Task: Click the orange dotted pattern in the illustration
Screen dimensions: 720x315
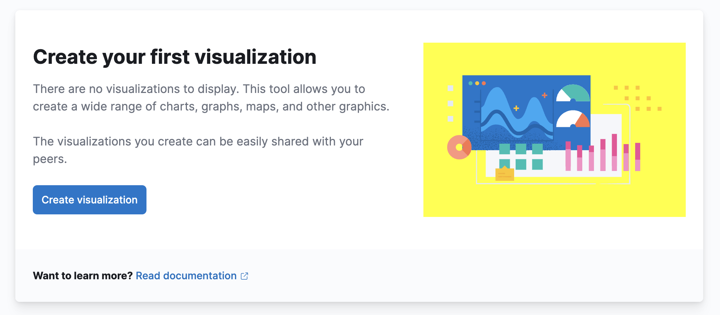Action: pos(638,98)
